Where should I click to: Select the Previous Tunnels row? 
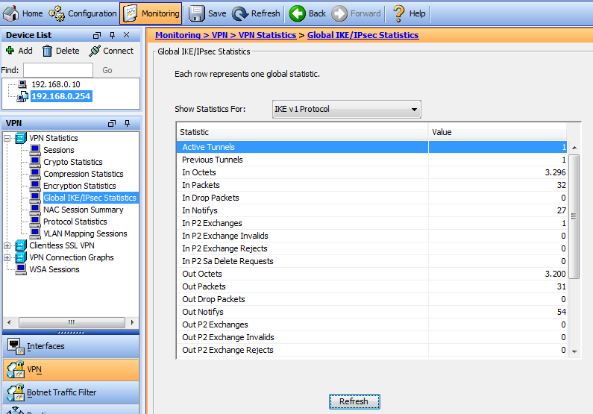tap(371, 160)
